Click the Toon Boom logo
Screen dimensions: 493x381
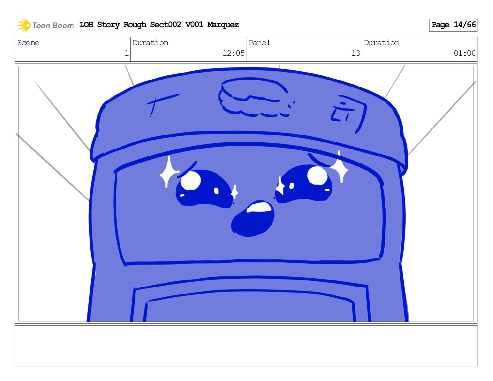[x=45, y=25]
